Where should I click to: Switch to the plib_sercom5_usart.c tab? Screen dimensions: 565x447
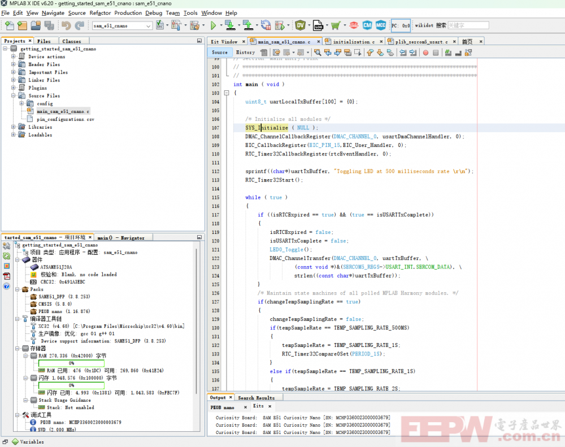pos(421,42)
